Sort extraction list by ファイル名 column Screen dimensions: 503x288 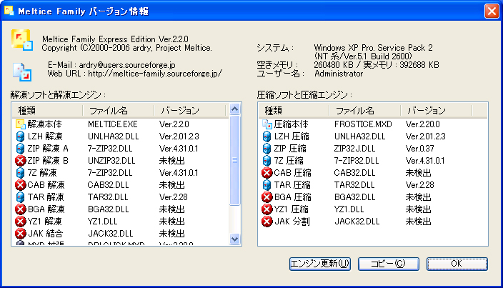119,111
